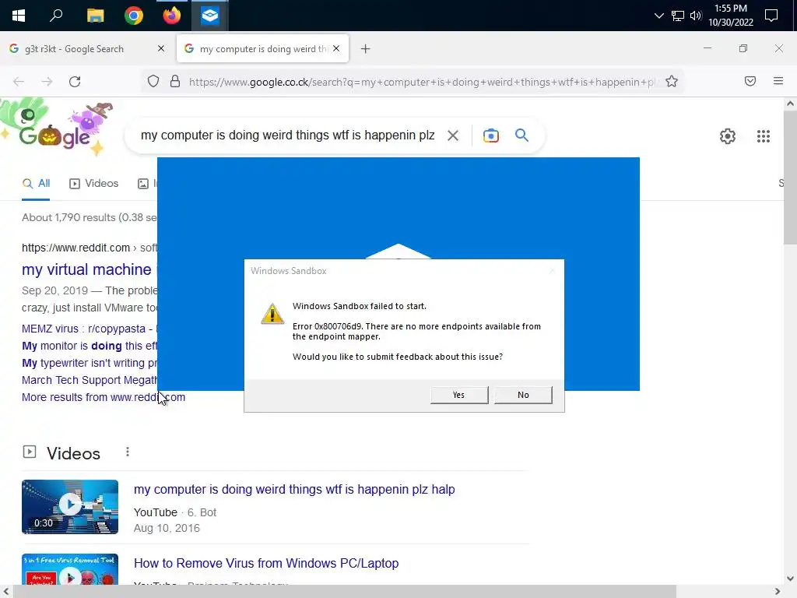Viewport: 797px width, 598px height.
Task: Close the 'g3t r3kt' tab
Action: tap(161, 49)
